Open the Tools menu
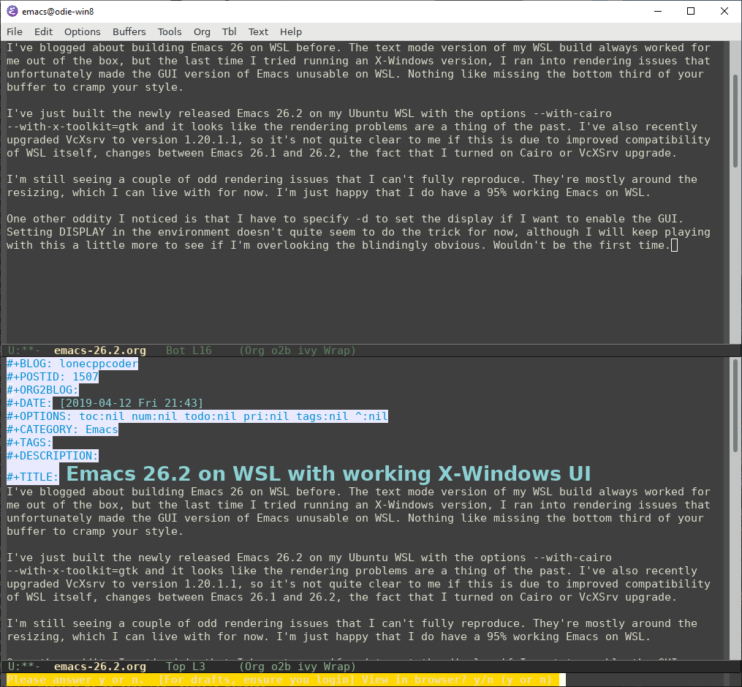The height and width of the screenshot is (687, 742). pos(170,31)
